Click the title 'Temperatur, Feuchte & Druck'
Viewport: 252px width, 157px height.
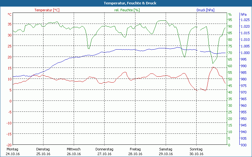coord(130,3)
